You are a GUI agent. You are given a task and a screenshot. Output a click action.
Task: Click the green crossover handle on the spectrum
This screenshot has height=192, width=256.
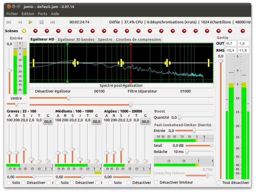67,45
